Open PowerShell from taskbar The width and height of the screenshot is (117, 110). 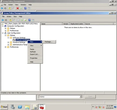coord(20,107)
